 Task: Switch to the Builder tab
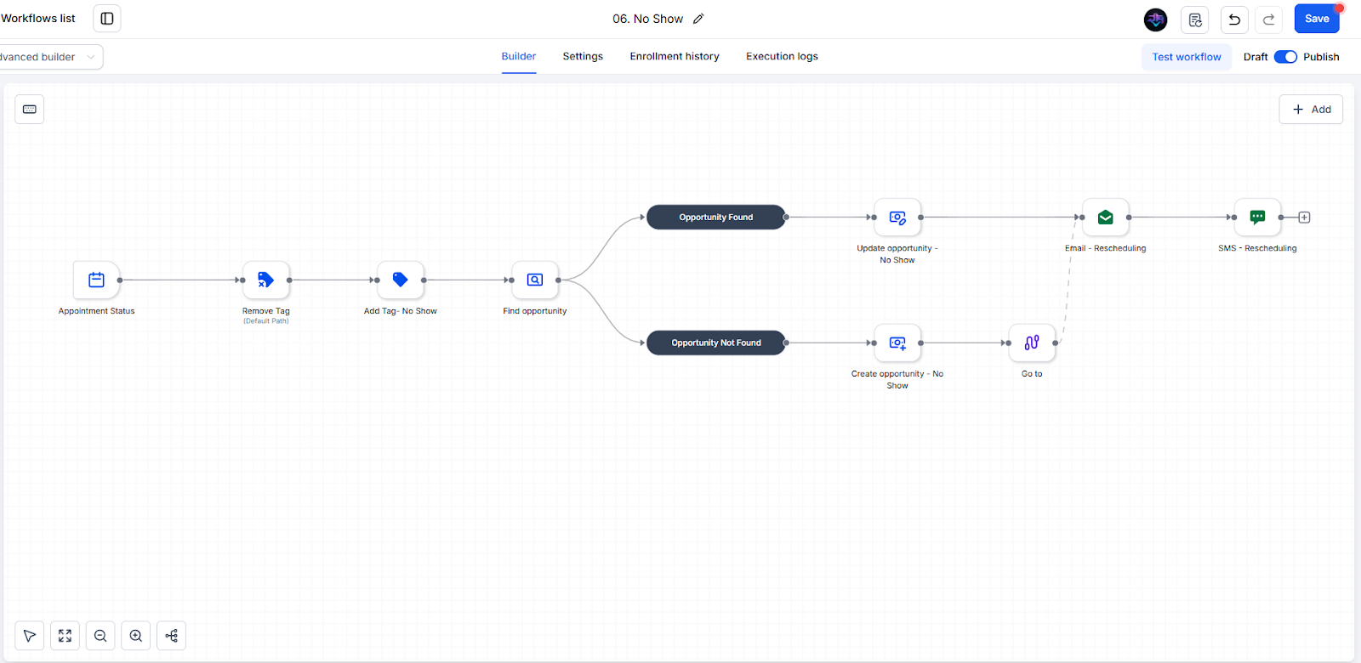click(x=519, y=56)
